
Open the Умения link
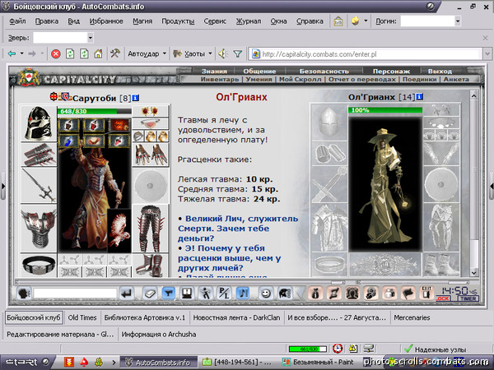click(x=259, y=79)
